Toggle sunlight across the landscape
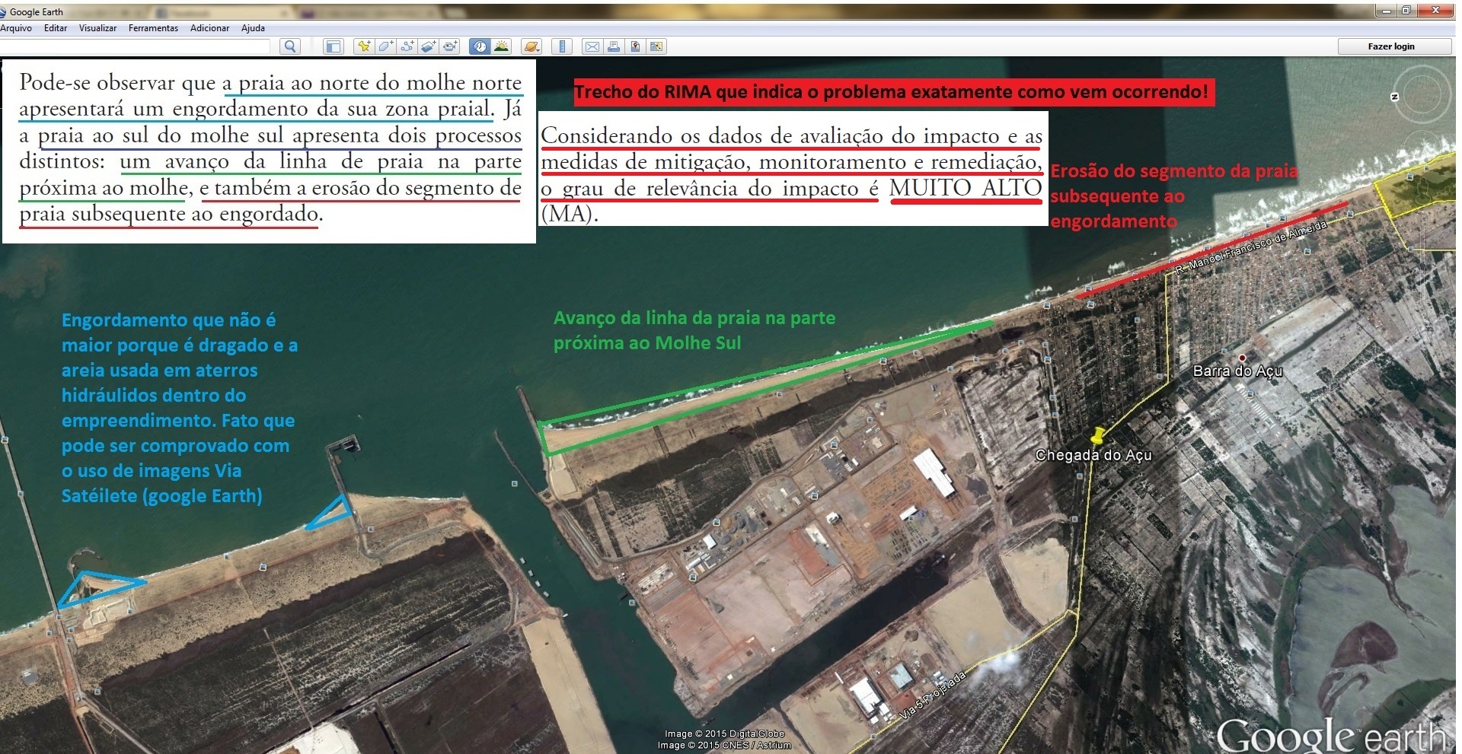 [x=501, y=46]
